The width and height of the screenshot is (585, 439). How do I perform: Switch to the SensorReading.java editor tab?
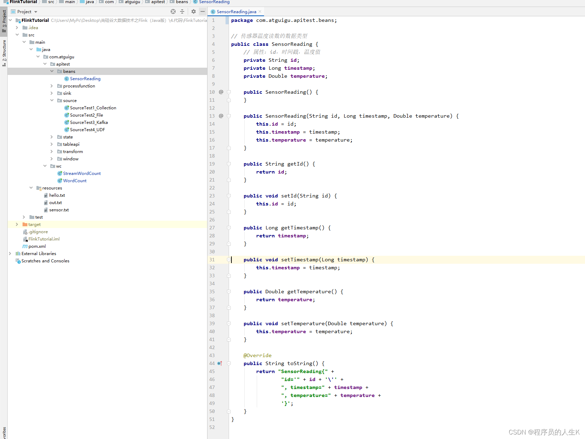point(236,12)
